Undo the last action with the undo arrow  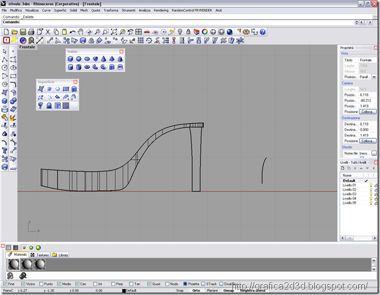click(x=72, y=32)
